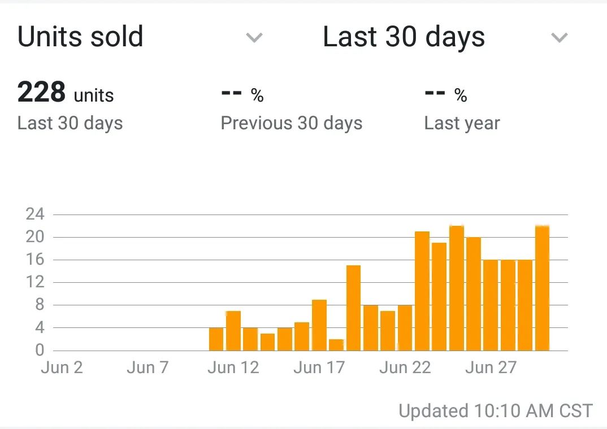Click the Last year comparison label
The image size is (607, 429).
pyautogui.click(x=462, y=123)
